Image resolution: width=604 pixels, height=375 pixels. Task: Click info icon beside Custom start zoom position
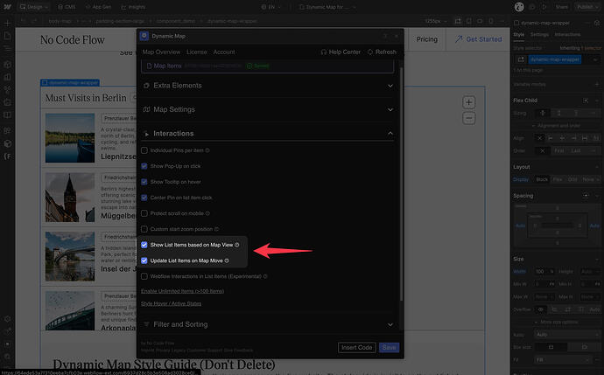click(216, 229)
